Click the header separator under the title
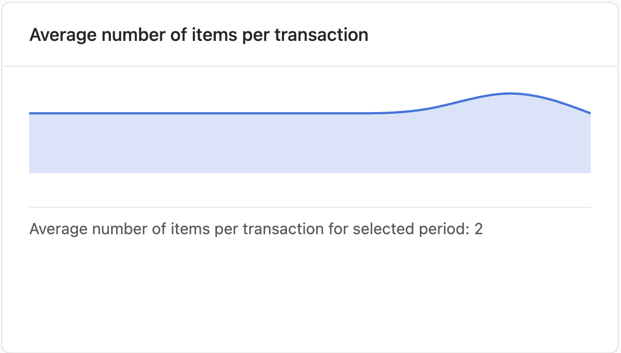The image size is (621, 353). click(x=310, y=66)
